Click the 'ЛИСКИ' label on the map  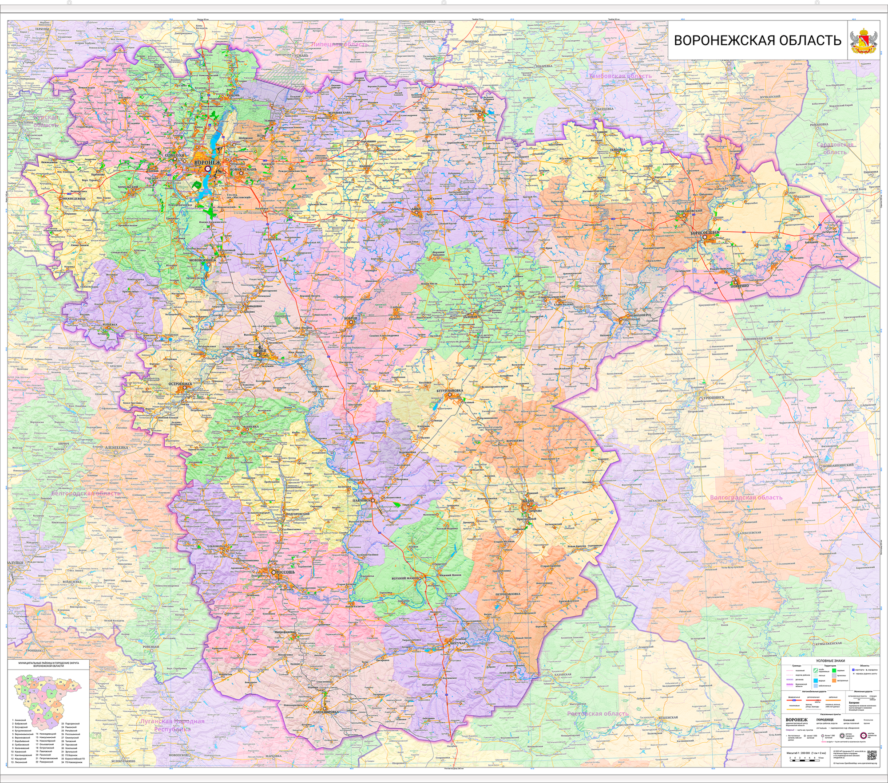click(x=260, y=350)
